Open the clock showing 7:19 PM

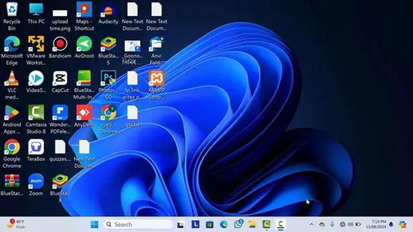click(376, 224)
